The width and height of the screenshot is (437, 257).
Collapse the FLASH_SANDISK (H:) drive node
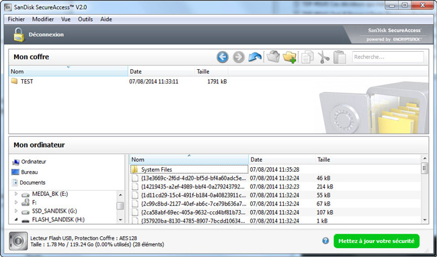point(16,219)
